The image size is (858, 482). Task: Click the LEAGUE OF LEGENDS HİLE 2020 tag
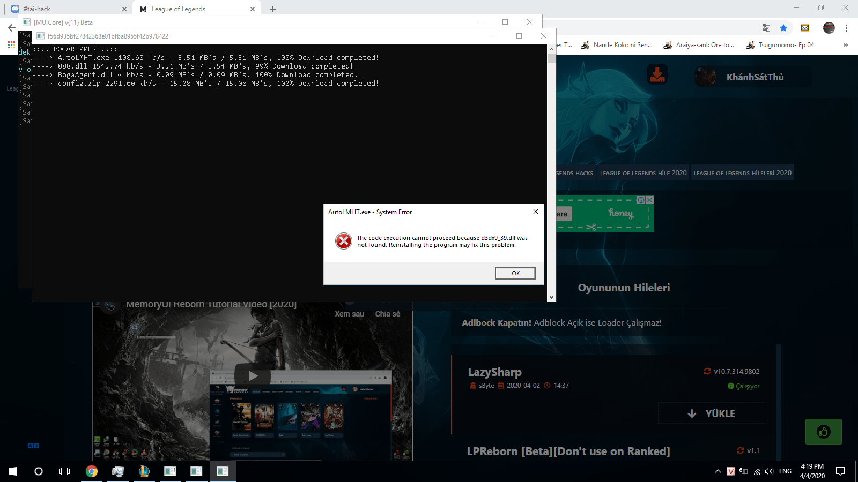(x=643, y=173)
